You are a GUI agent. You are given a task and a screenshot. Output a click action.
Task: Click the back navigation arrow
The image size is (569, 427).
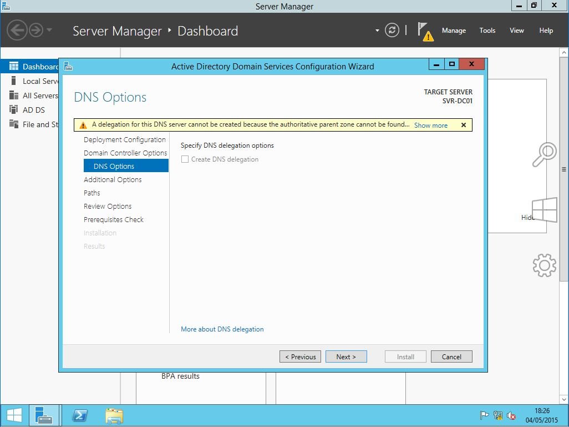click(17, 30)
